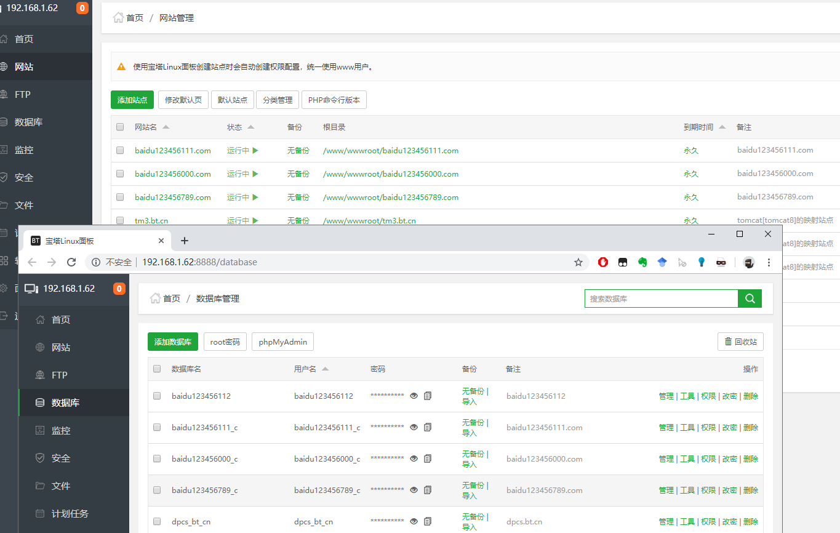Open 网站 in the front sidebar
Image resolution: width=840 pixels, height=533 pixels.
(x=74, y=347)
